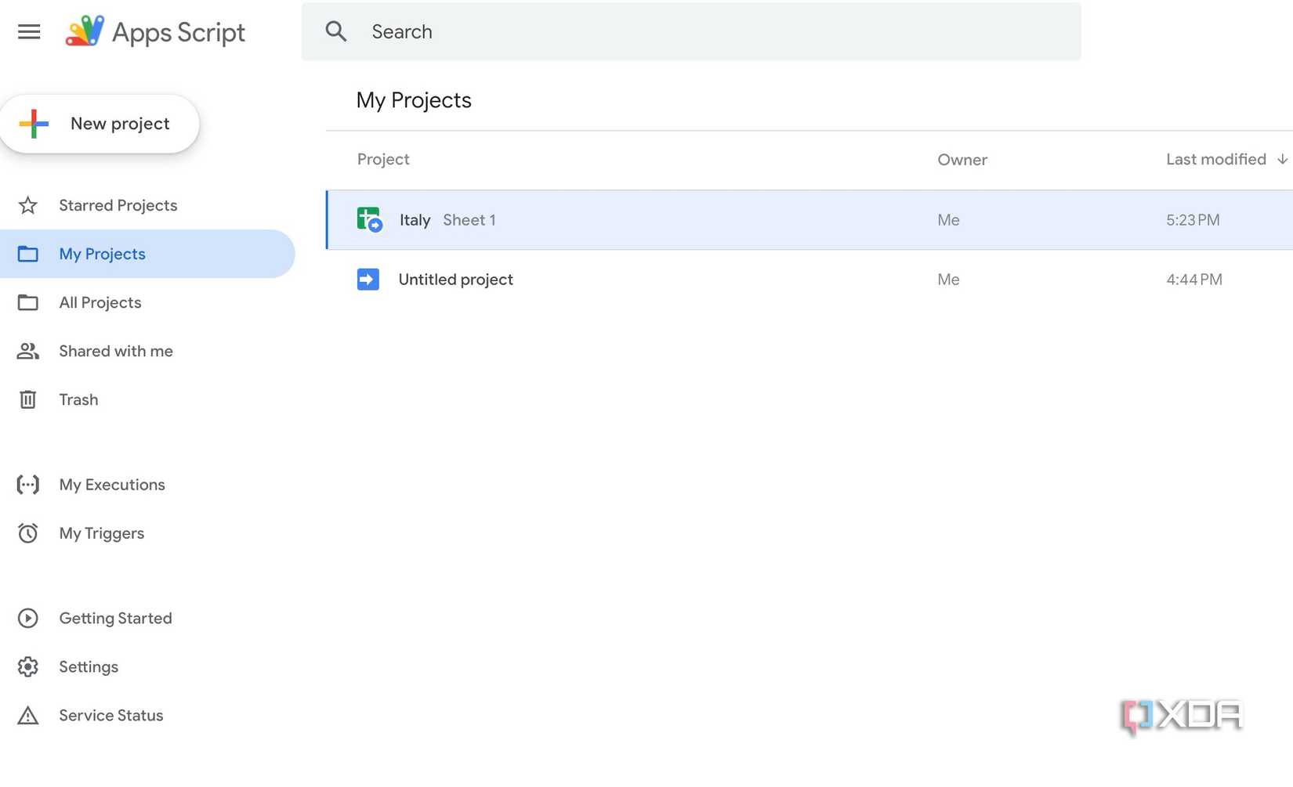Click the Getting Started play icon
The image size is (1293, 787).
(28, 618)
